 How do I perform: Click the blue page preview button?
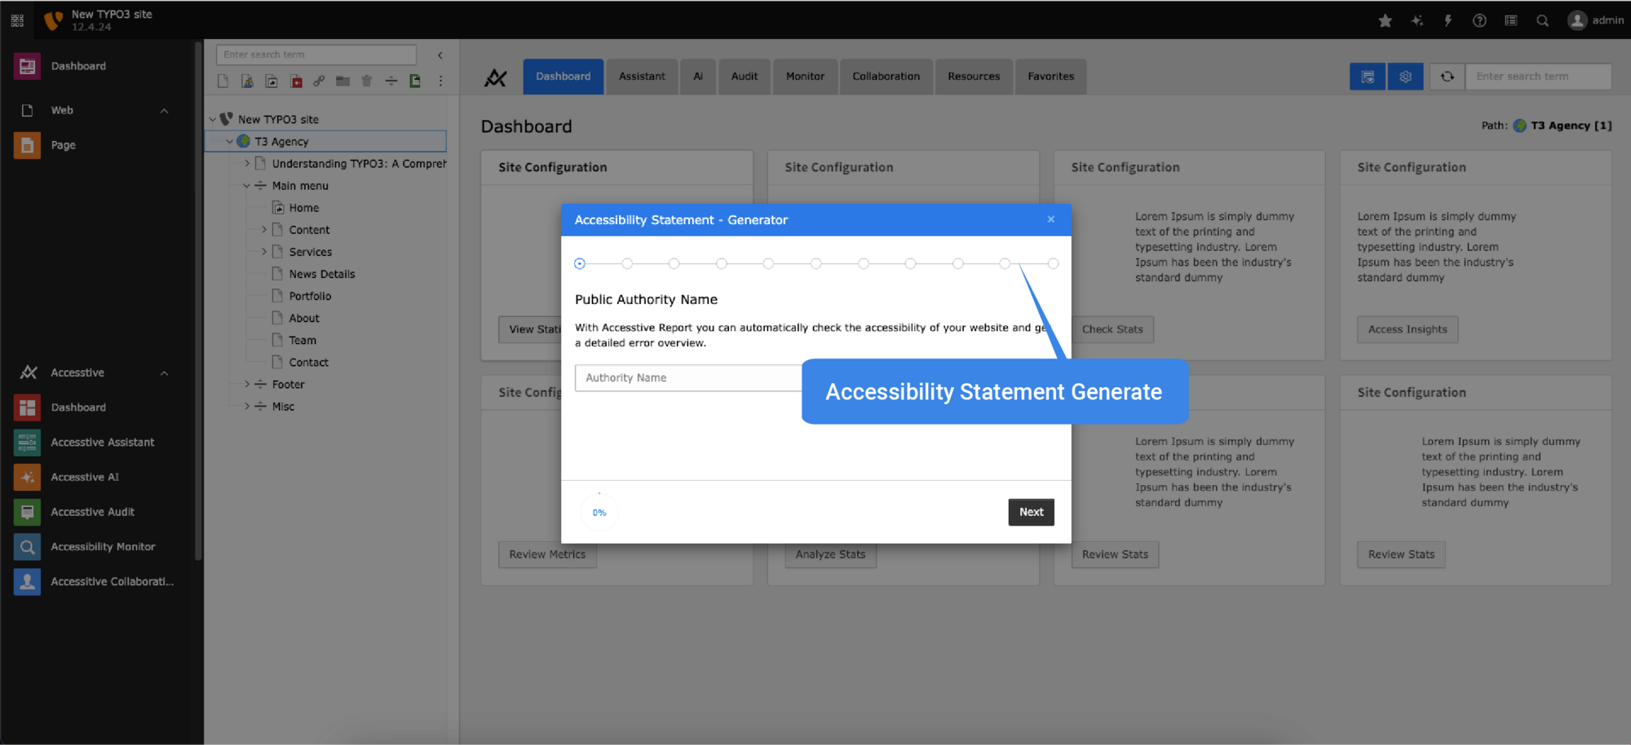1368,77
